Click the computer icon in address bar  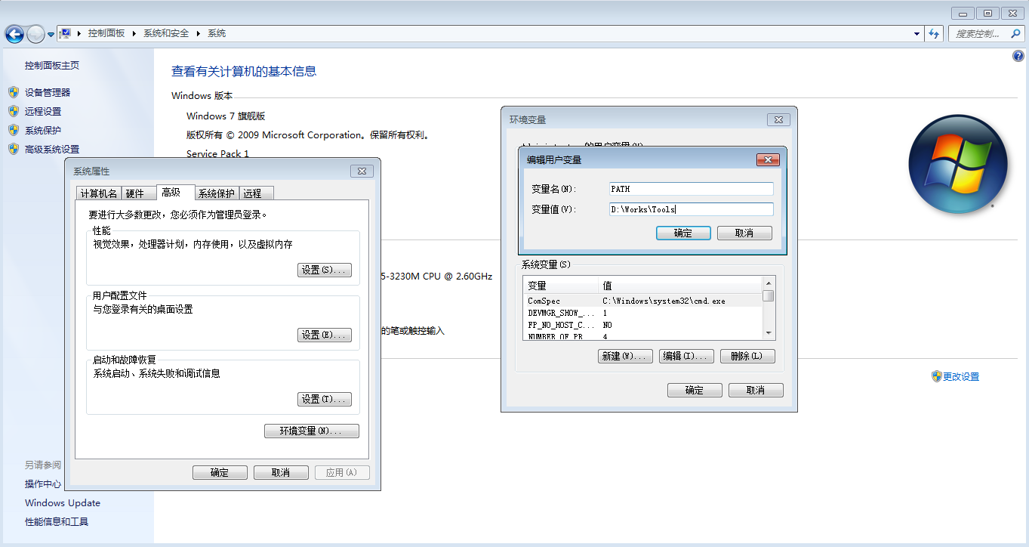pos(66,33)
